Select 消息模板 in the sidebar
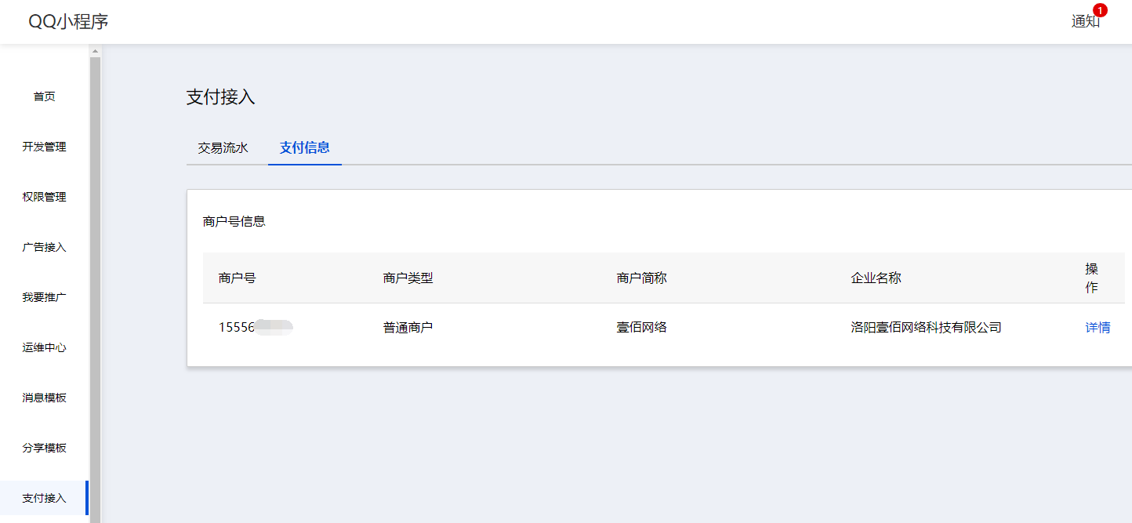 point(44,398)
